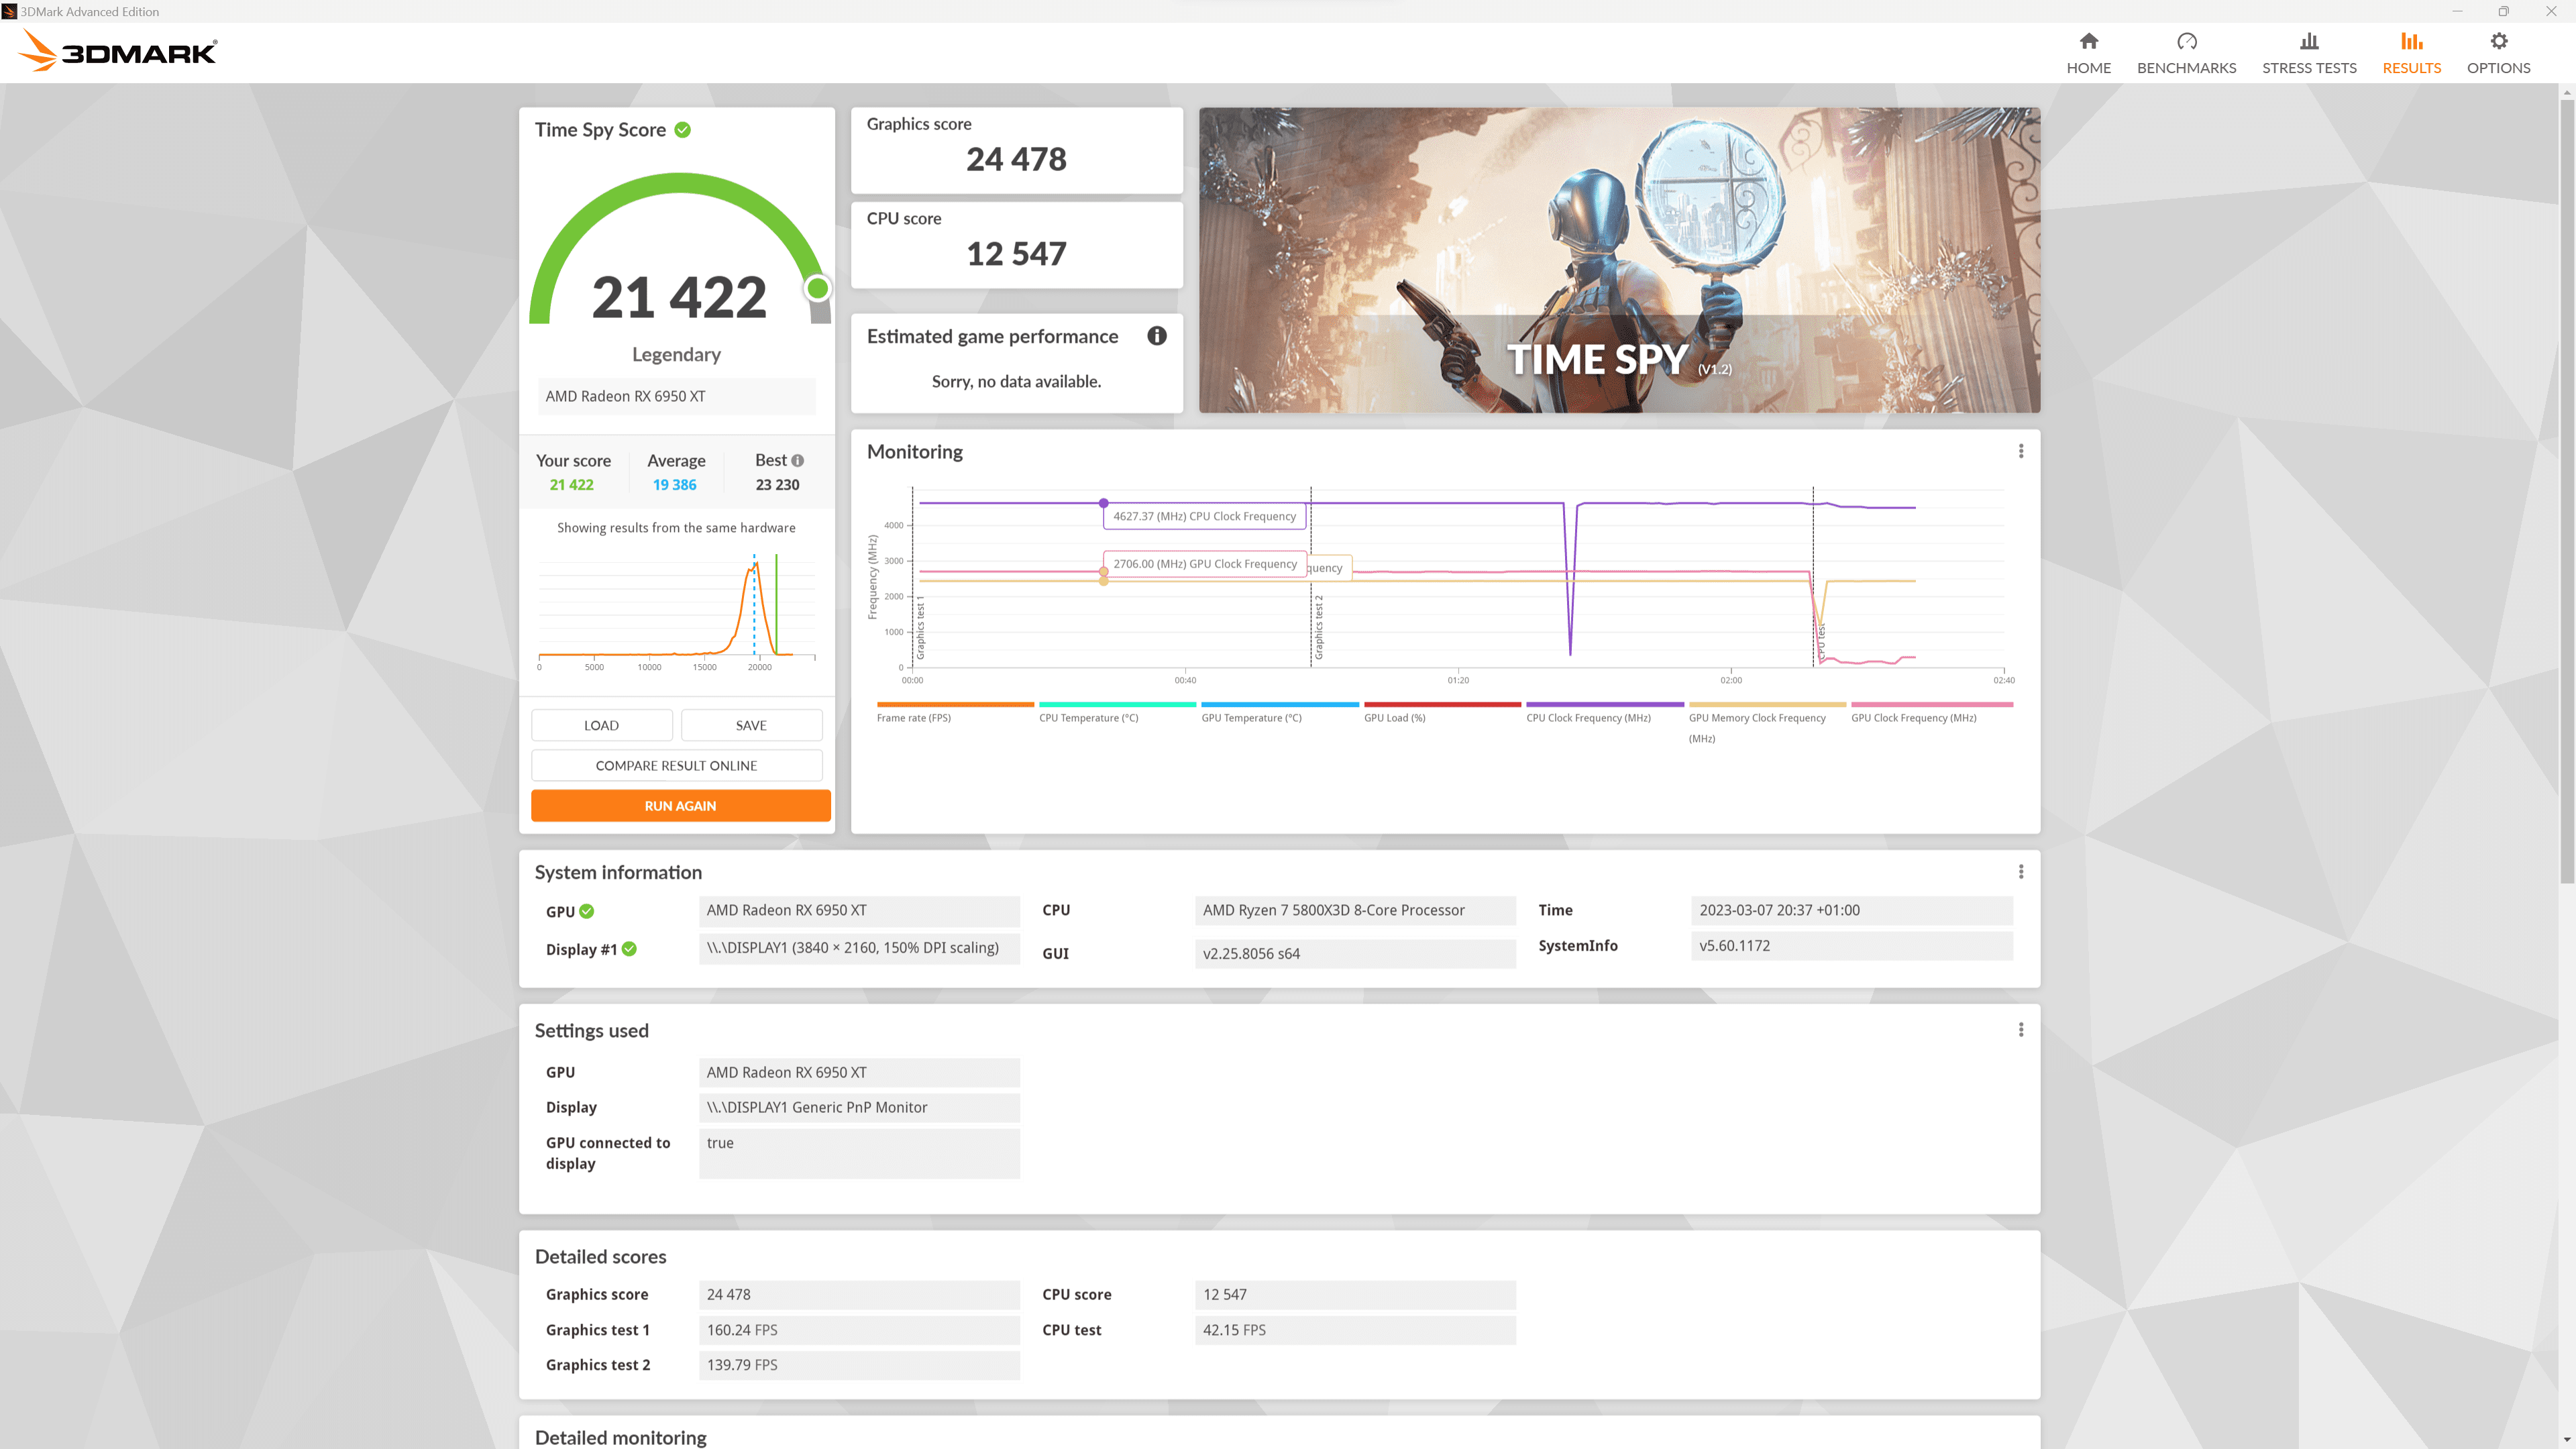This screenshot has height=1449, width=2576.
Task: Open the System information options menu
Action: pyautogui.click(x=2021, y=872)
